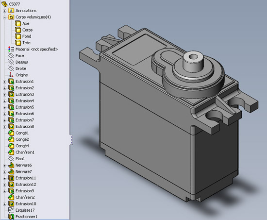The width and height of the screenshot is (267, 220).
Task: Click the Congé1 fillet icon
Action: 11,133
